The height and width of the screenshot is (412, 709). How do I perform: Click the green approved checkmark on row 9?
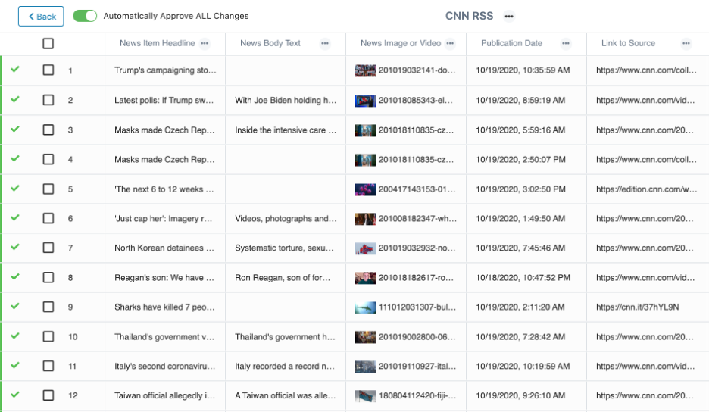point(15,306)
